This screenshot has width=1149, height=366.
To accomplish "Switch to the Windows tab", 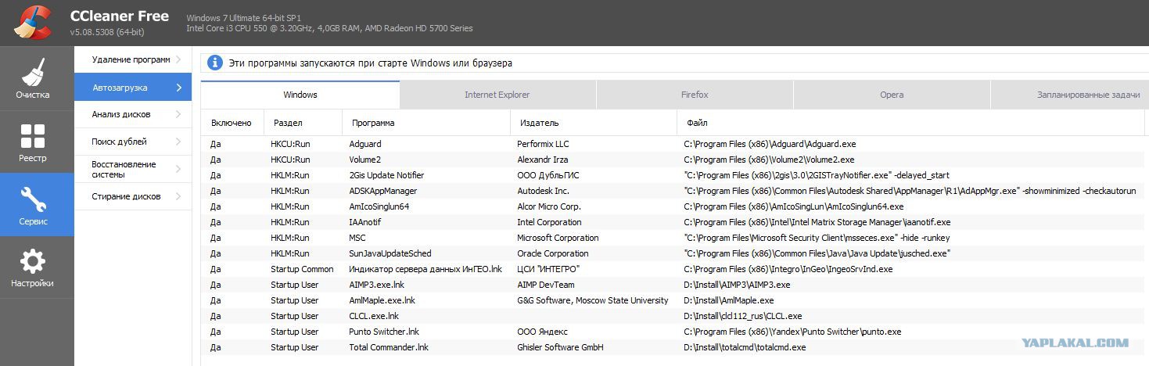I will [x=300, y=95].
